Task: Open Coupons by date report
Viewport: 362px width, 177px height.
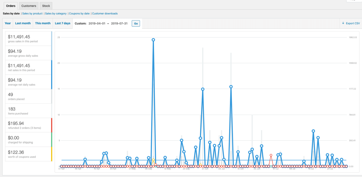Action: click(79, 14)
